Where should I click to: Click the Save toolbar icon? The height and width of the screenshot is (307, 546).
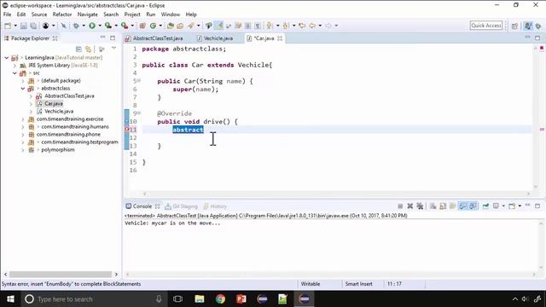[24, 26]
